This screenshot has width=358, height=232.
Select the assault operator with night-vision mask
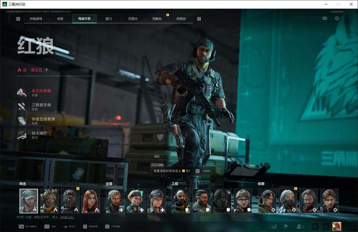70,201
